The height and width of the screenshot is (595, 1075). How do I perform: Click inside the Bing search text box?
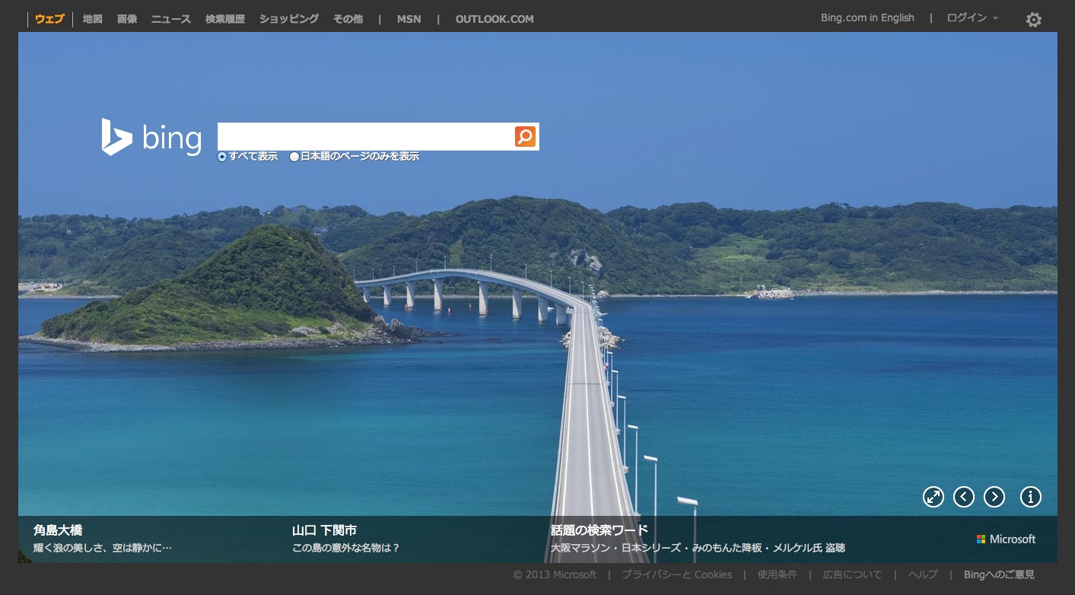365,137
